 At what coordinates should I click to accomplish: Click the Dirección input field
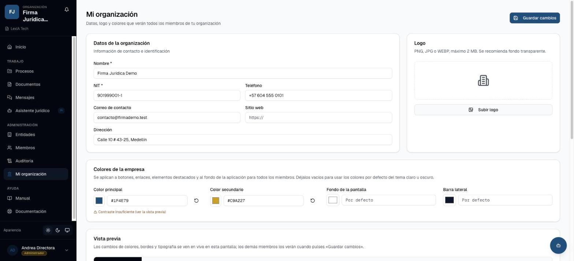click(243, 140)
